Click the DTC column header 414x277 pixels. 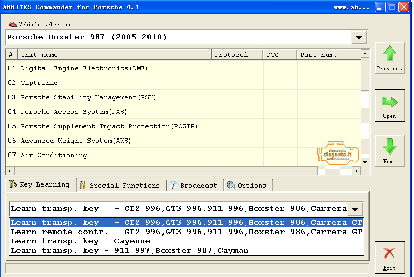click(280, 55)
